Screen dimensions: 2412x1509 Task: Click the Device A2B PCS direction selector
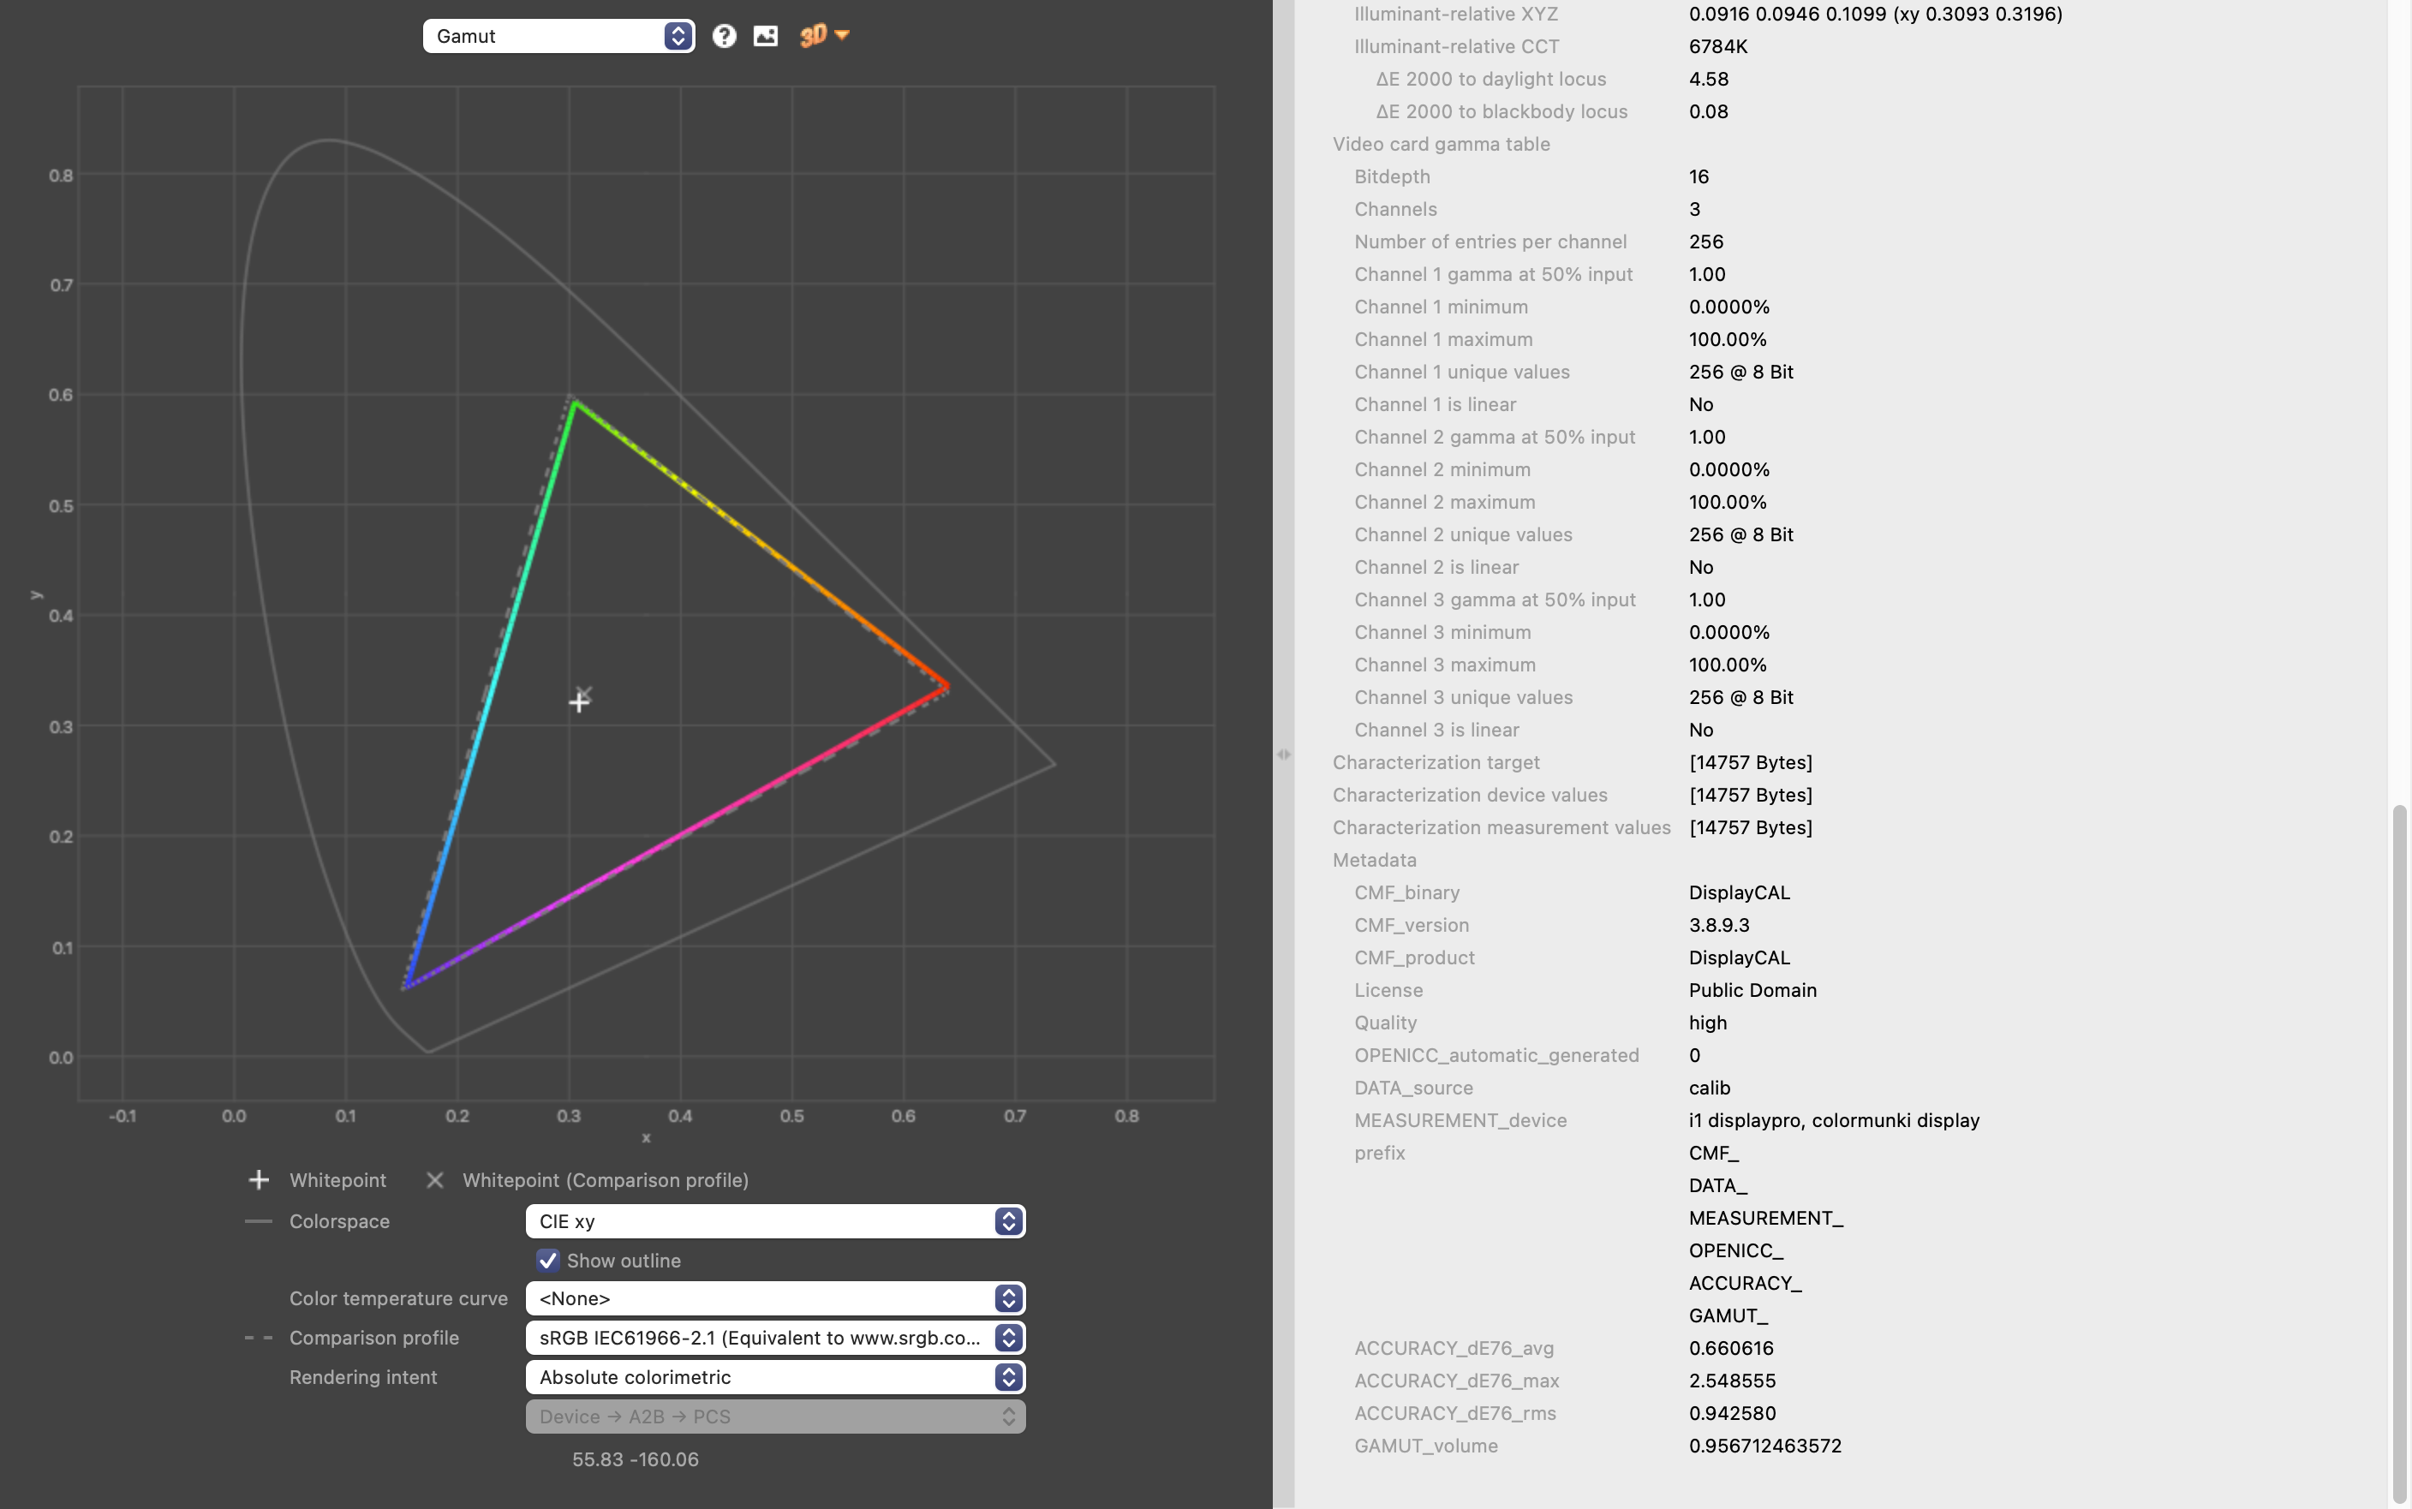click(x=774, y=1417)
